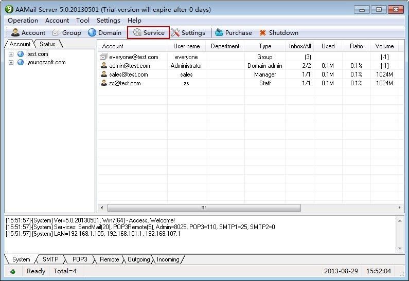Open the Settings menu in menu bar

point(108,21)
